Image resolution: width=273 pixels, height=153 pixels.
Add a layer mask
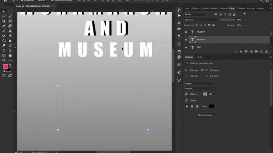(246, 52)
